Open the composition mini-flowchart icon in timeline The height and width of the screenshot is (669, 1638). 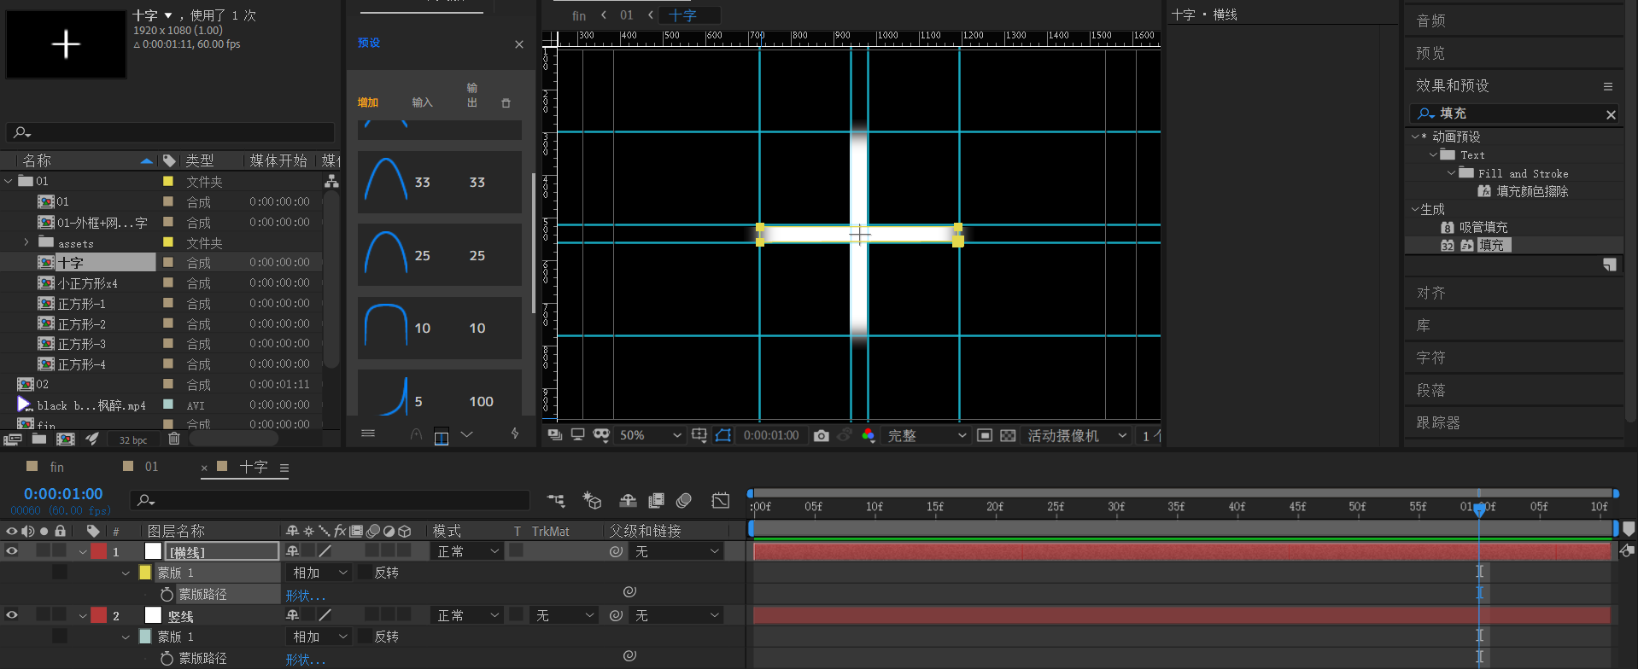pyautogui.click(x=556, y=501)
